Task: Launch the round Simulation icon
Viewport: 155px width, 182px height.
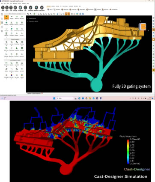Action: [30, 8]
